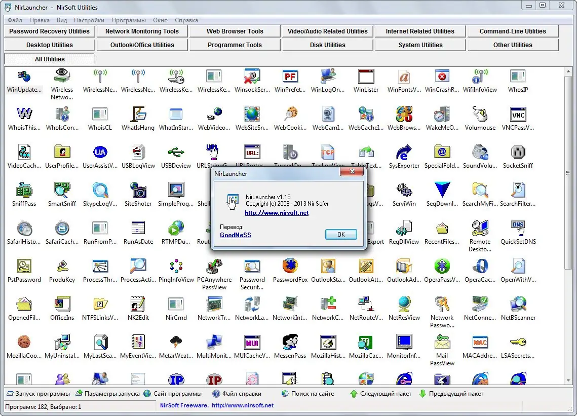577x416 pixels.
Task: Click Файл справки toolbar button
Action: coord(238,394)
